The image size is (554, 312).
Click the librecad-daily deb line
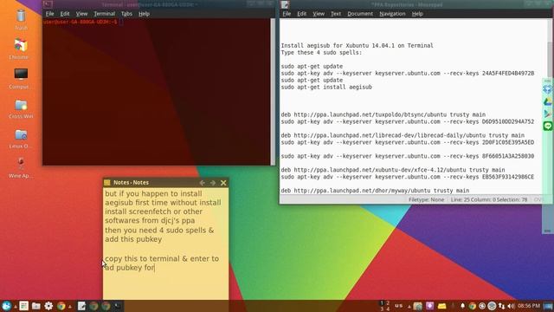[x=403, y=135]
